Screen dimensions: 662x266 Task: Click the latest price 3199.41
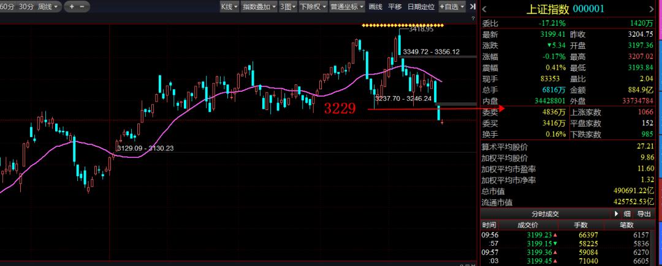click(x=554, y=34)
